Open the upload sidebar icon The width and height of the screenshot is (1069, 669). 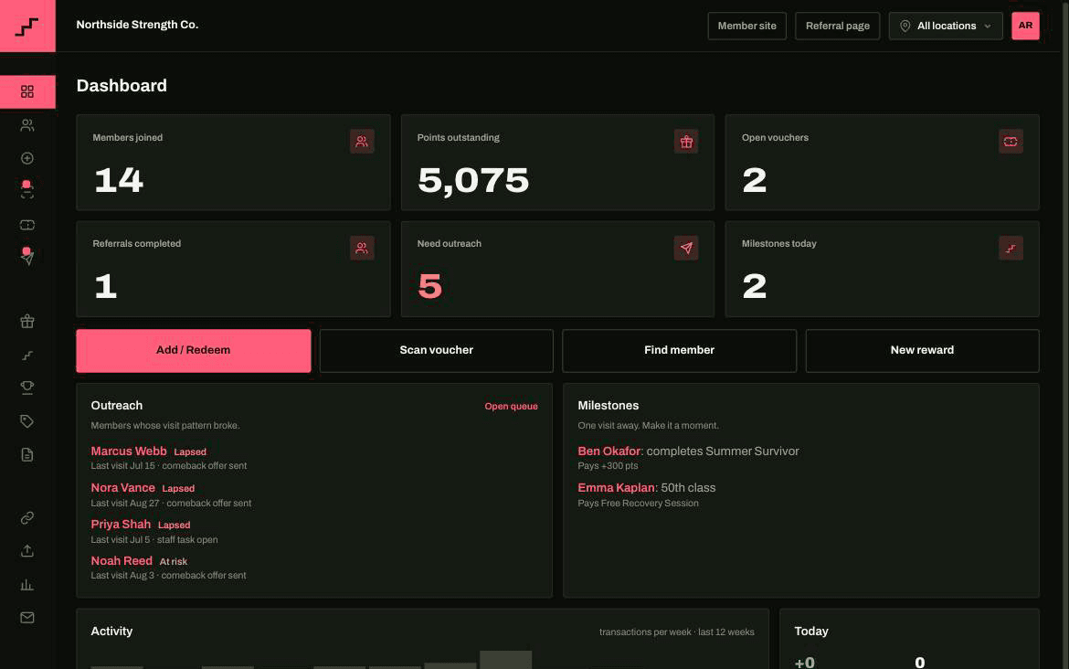(27, 551)
